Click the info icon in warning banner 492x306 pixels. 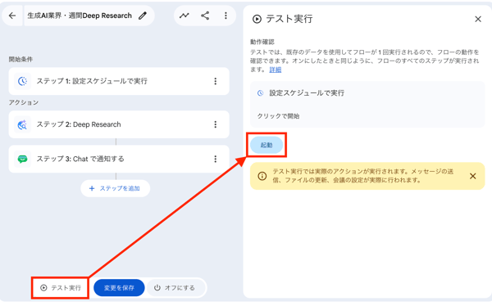coord(262,177)
